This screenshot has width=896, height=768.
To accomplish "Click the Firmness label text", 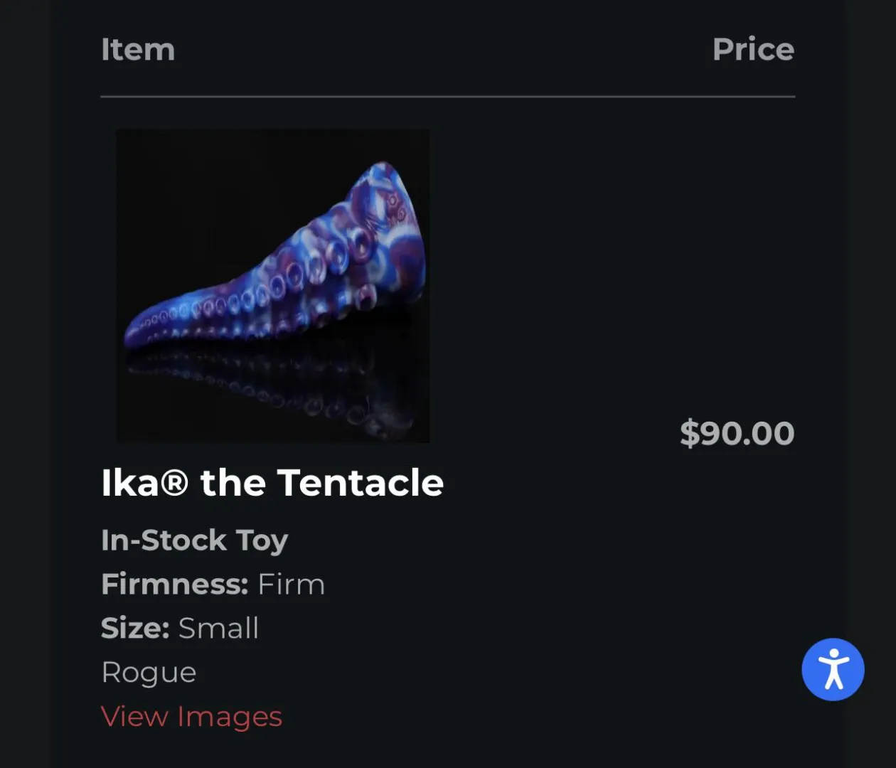I will pyautogui.click(x=174, y=585).
